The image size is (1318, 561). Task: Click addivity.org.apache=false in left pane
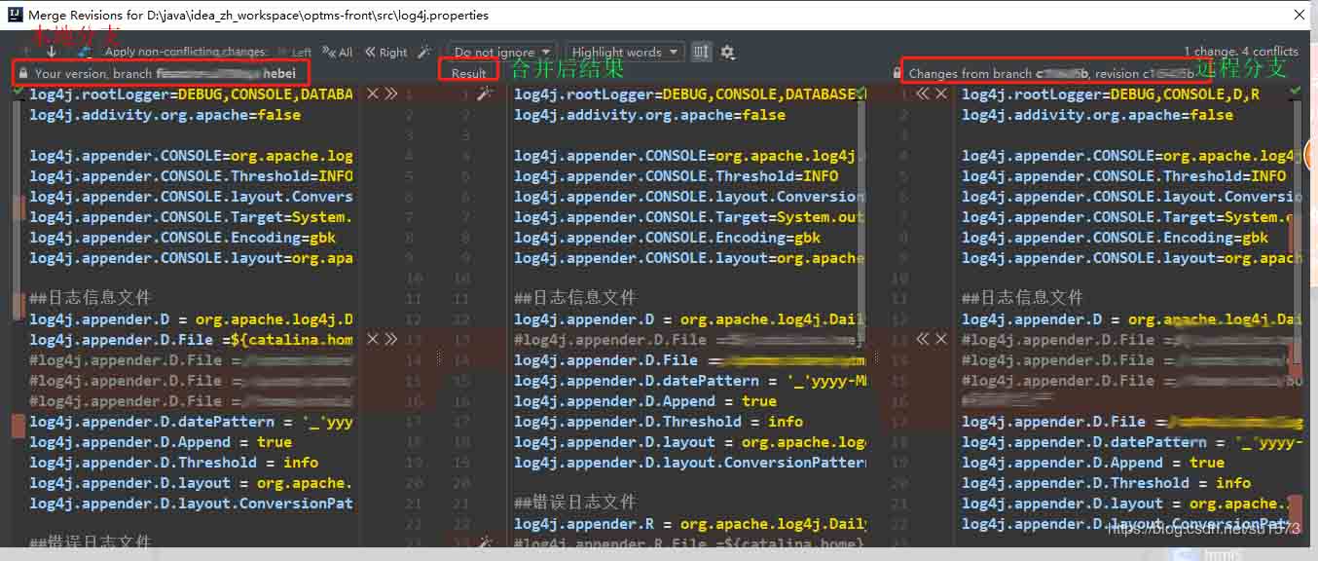point(165,115)
